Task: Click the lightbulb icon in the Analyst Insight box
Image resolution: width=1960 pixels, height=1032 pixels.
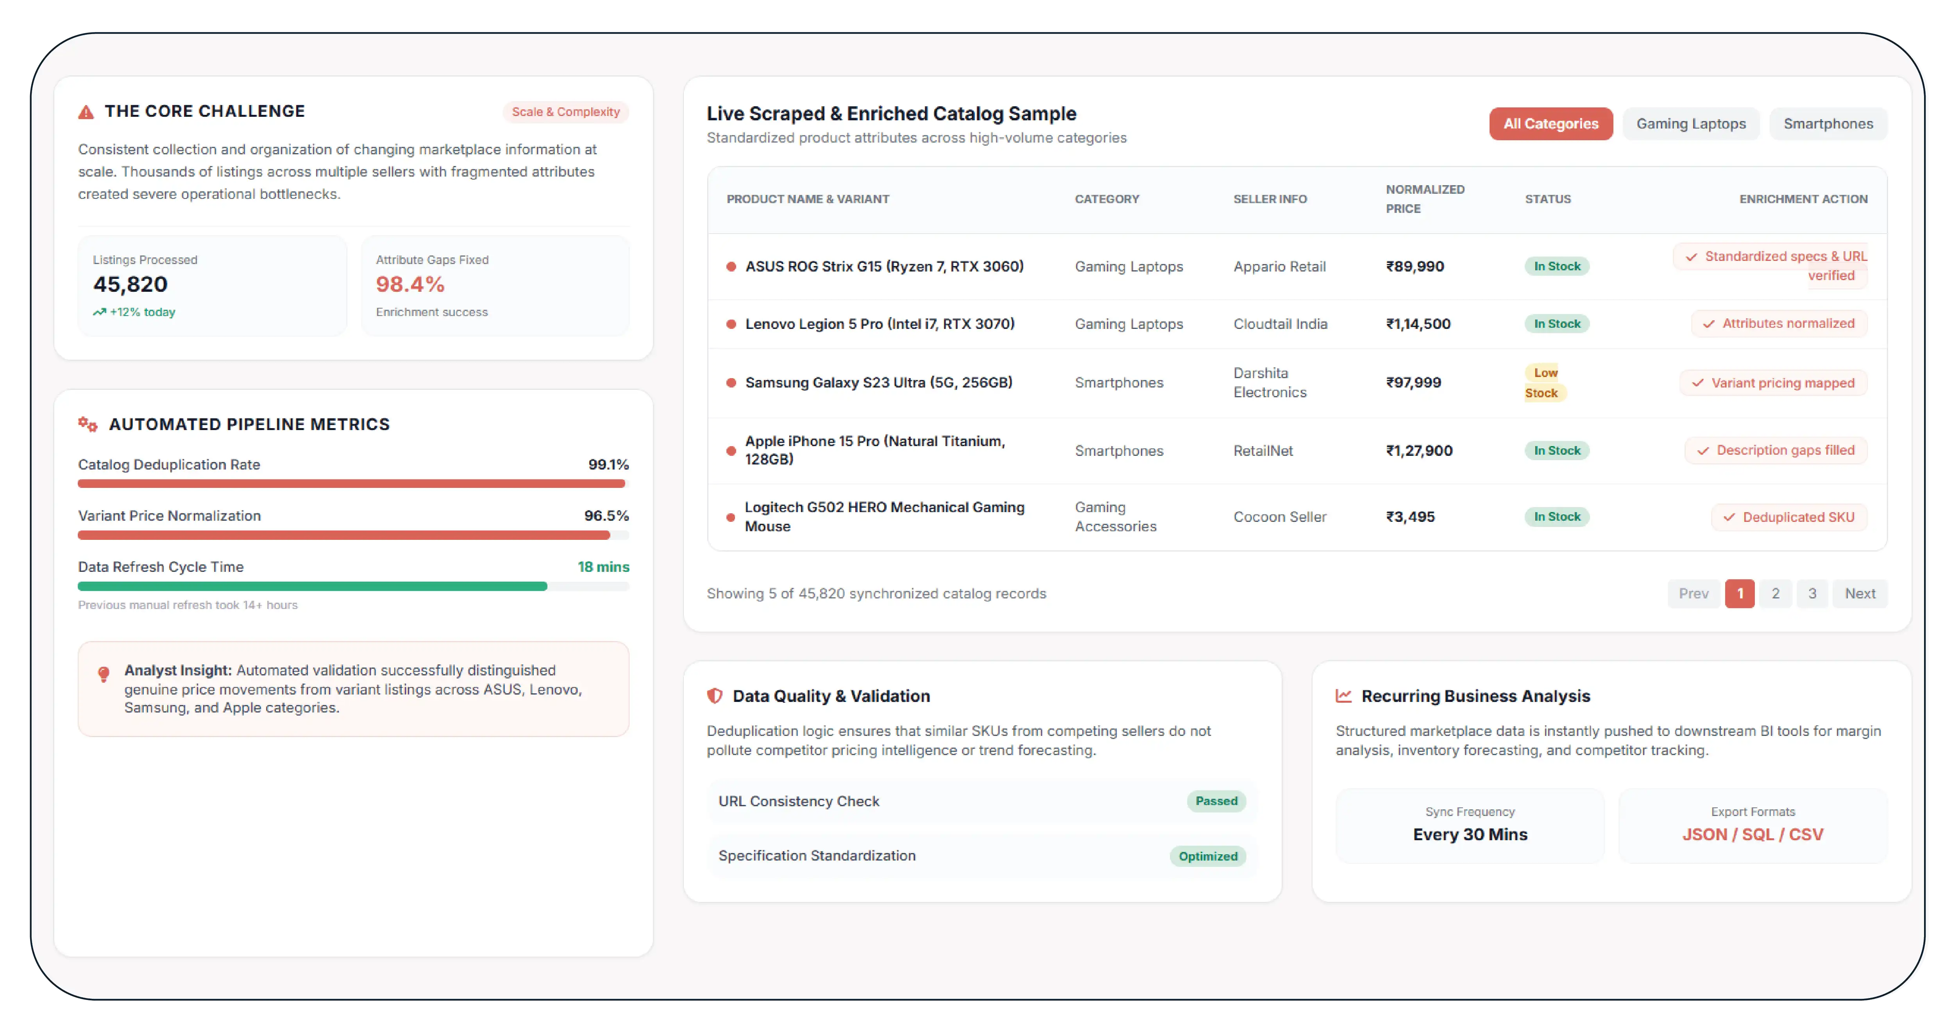Action: click(x=104, y=675)
